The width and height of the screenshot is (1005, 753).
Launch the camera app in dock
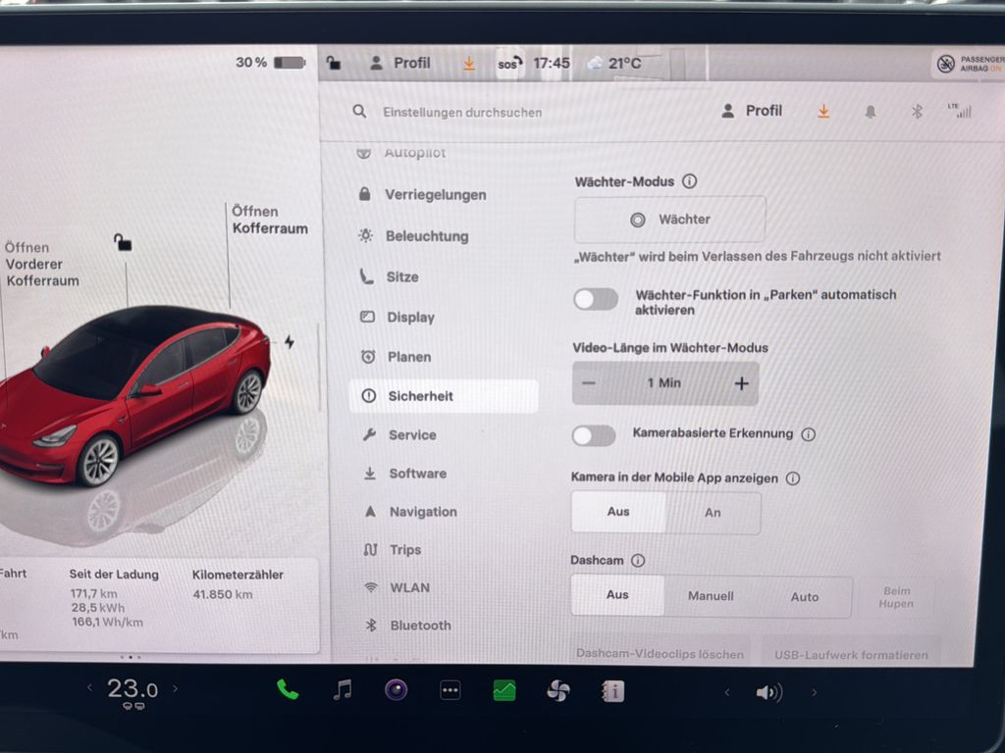pos(396,690)
